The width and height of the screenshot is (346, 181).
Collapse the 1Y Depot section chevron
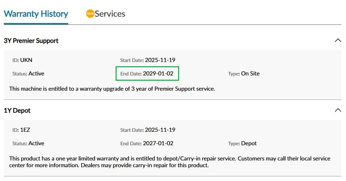(338, 111)
